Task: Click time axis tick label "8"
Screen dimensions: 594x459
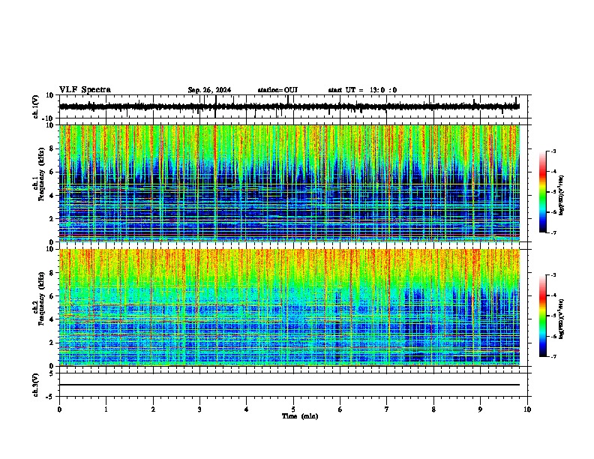Action: (433, 409)
